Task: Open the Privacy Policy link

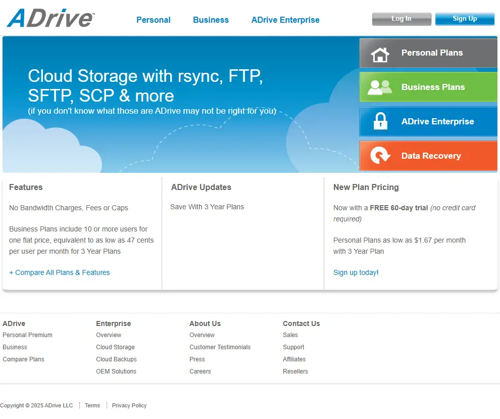Action: coord(129,405)
